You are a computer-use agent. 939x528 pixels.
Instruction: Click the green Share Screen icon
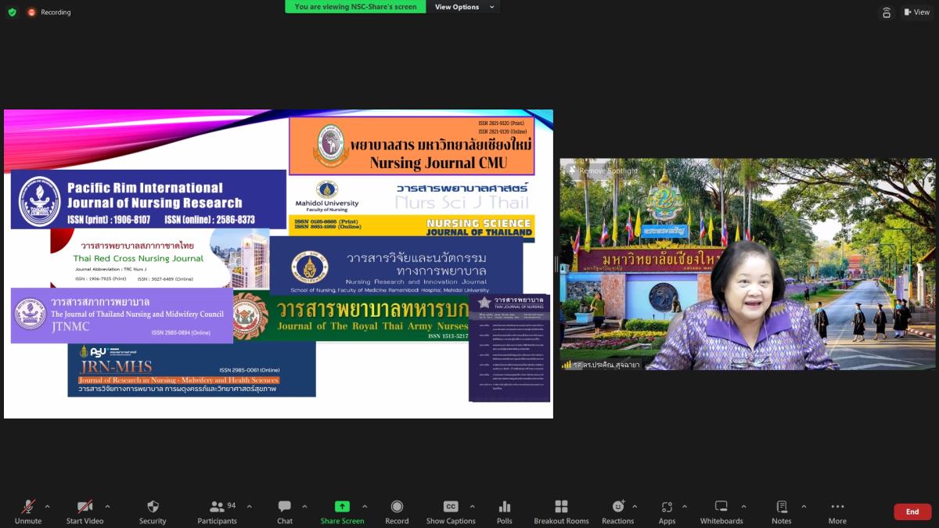[x=342, y=506]
